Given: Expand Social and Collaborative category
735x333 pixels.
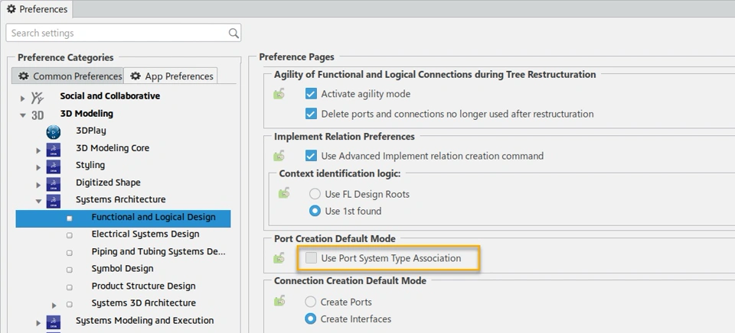Looking at the screenshot, I should [x=22, y=97].
